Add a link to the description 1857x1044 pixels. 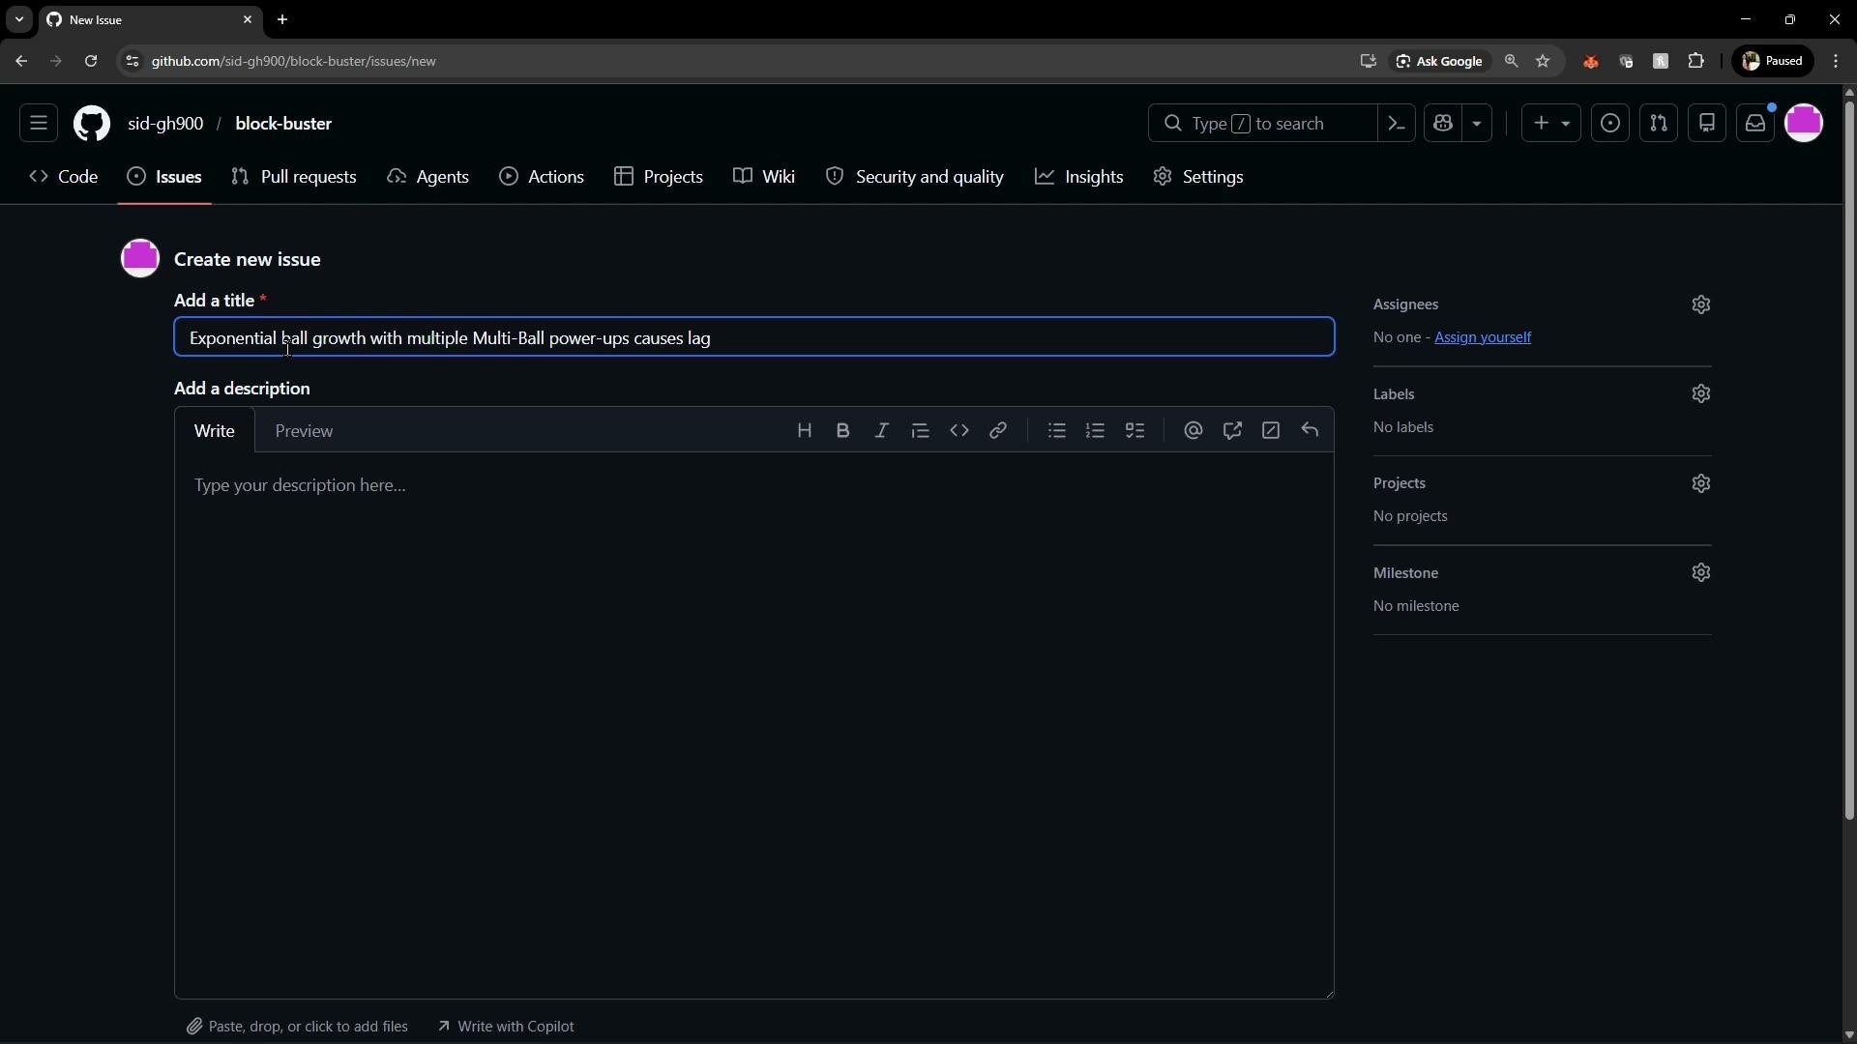click(998, 431)
